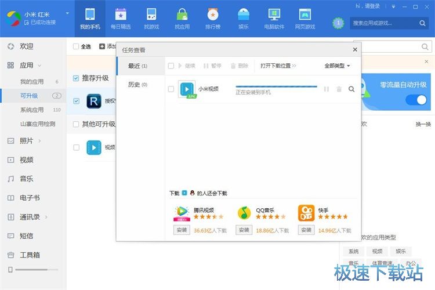Image resolution: width=435 pixels, height=290 pixels.
Task: Close the 任务查看 dialog
Action: coord(355,49)
